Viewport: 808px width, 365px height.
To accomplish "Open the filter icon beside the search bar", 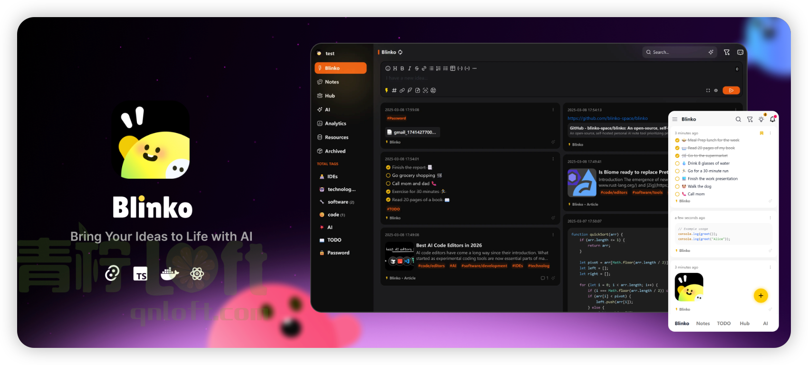I will click(x=727, y=52).
